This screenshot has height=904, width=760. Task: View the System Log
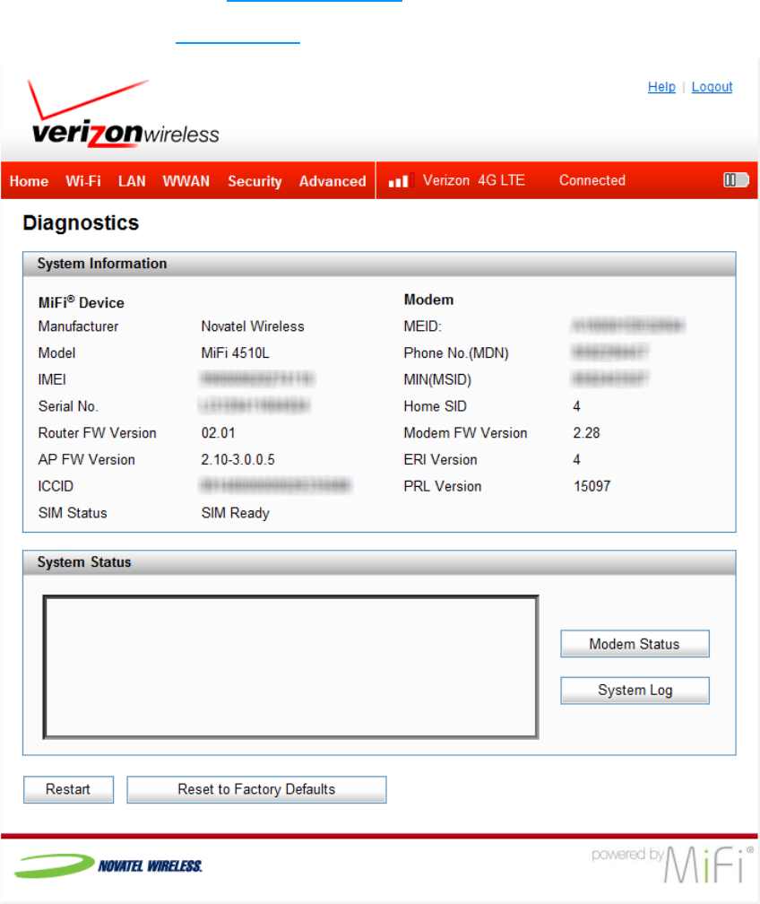tap(635, 691)
